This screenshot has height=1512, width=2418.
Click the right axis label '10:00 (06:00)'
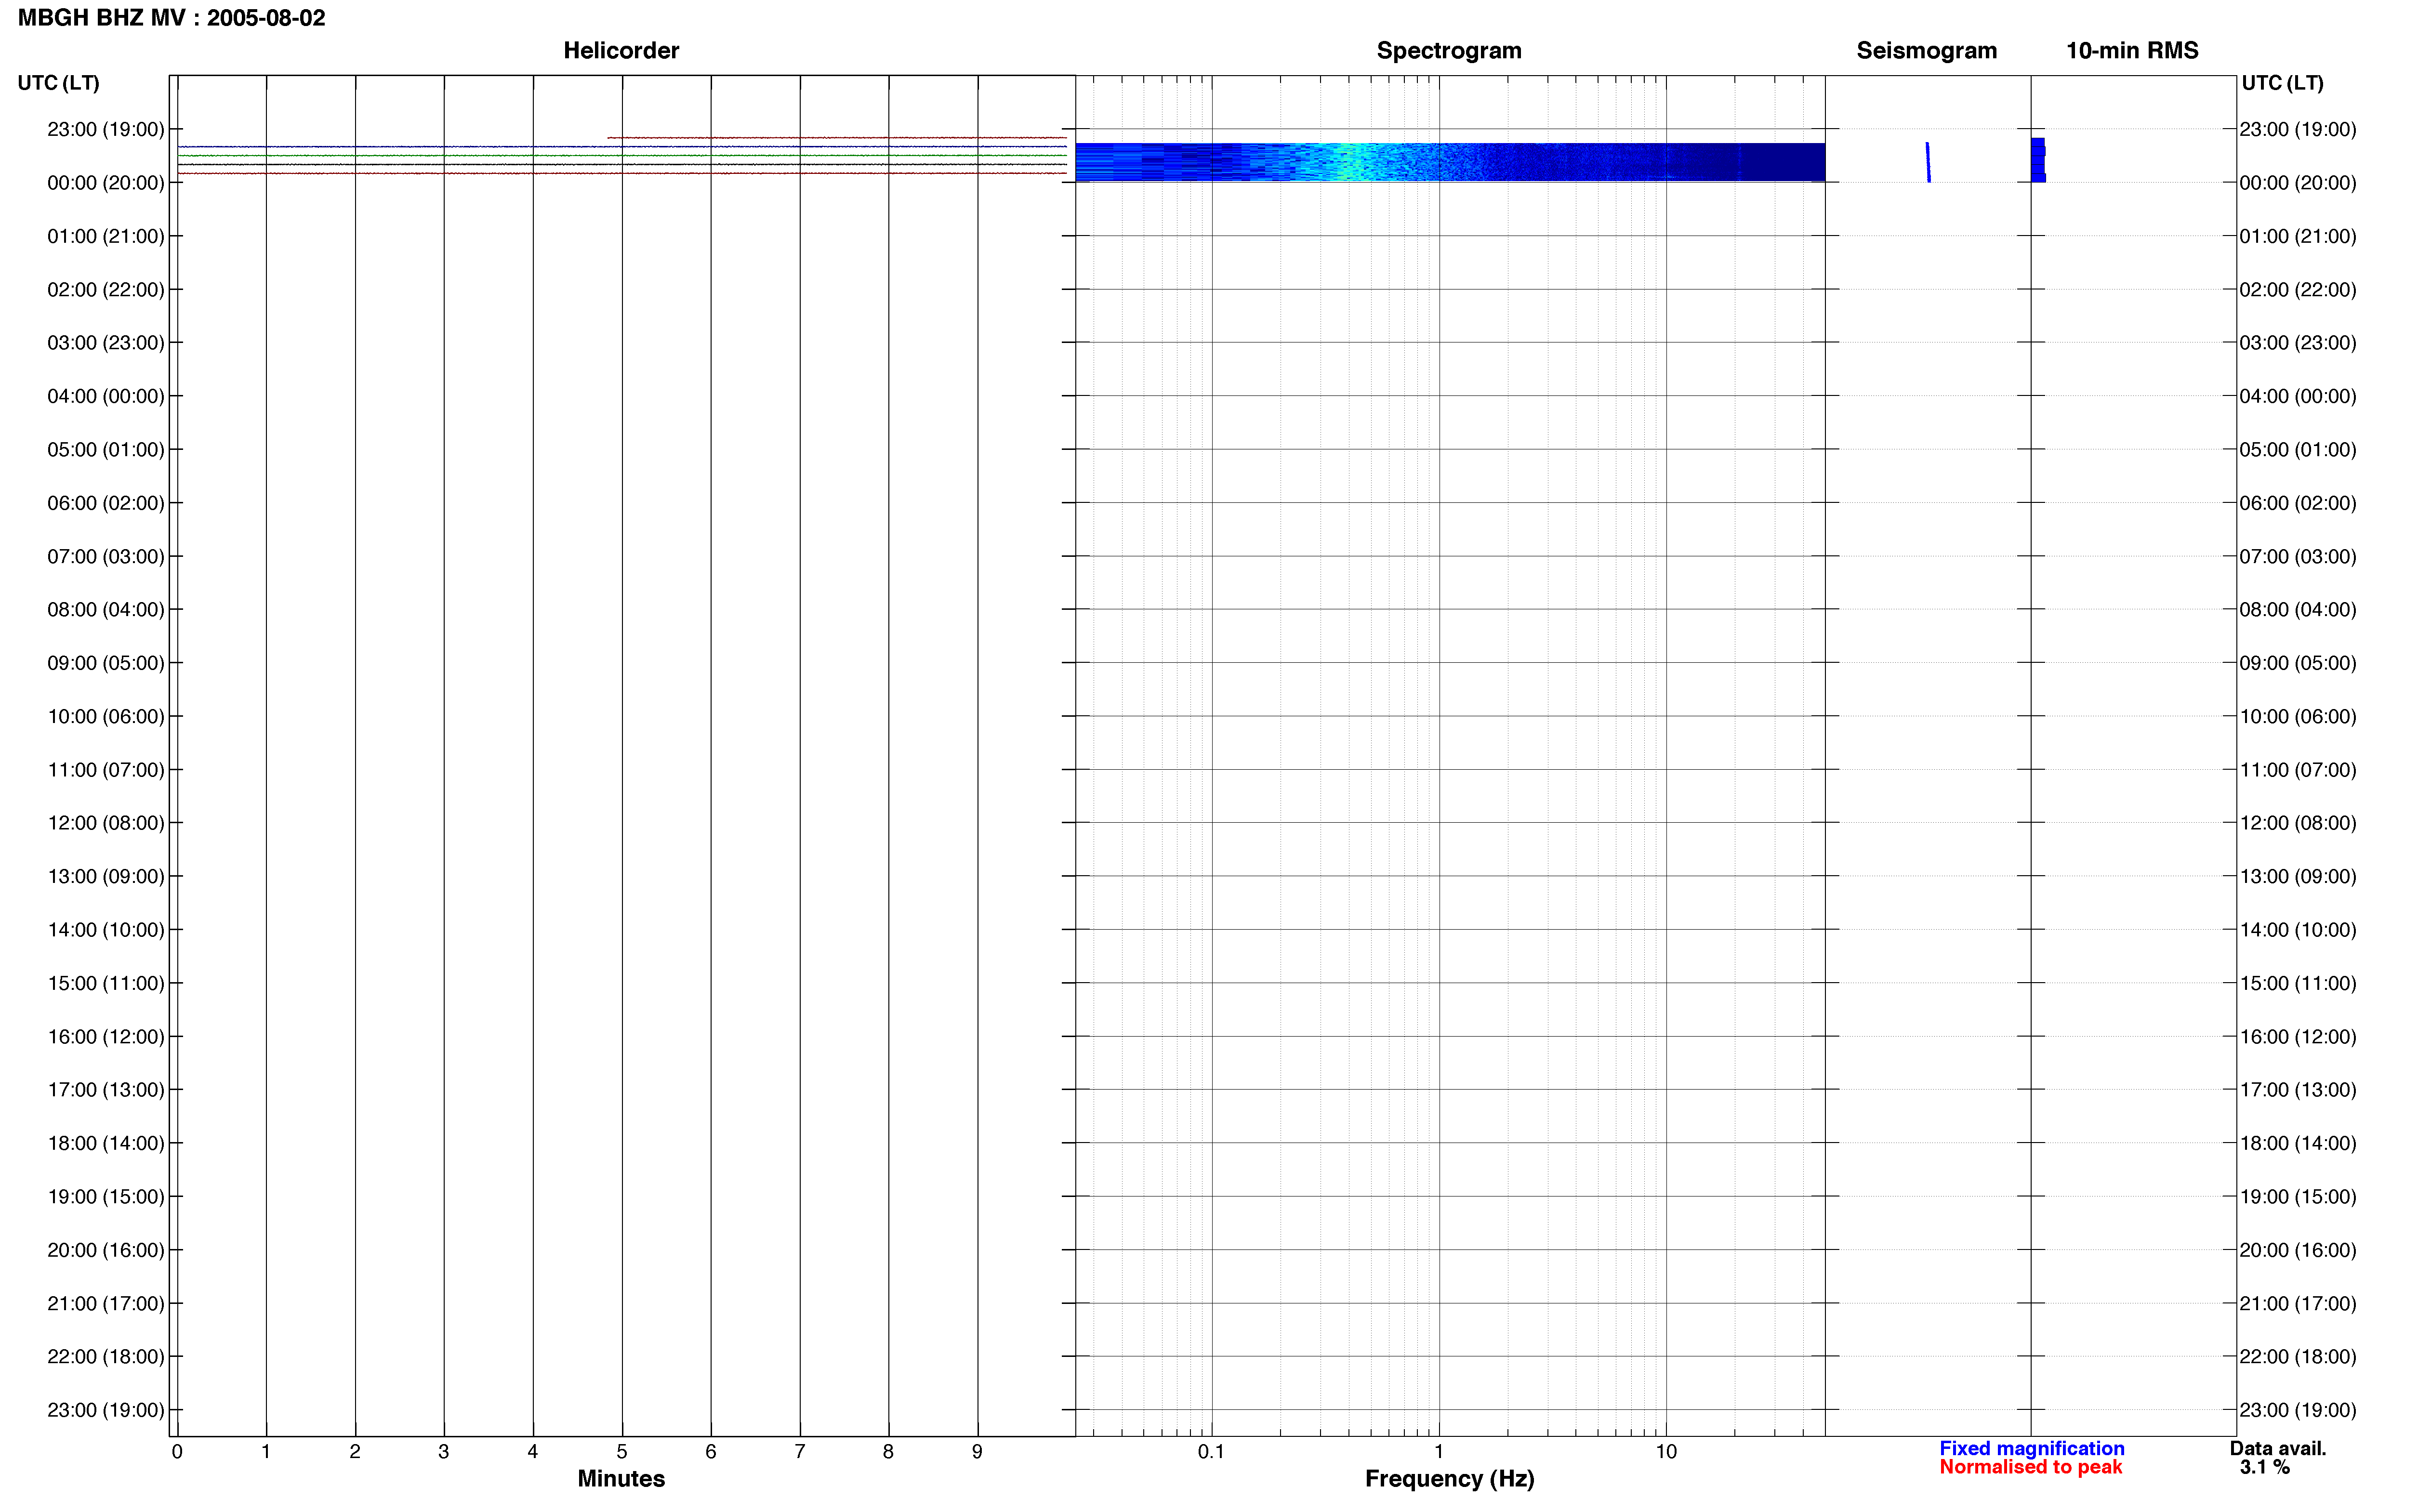point(2298,717)
